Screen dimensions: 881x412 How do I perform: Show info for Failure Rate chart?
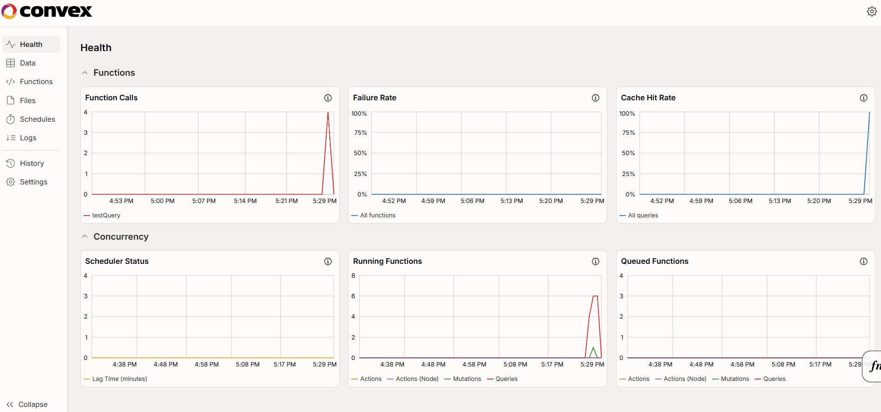[x=596, y=98]
